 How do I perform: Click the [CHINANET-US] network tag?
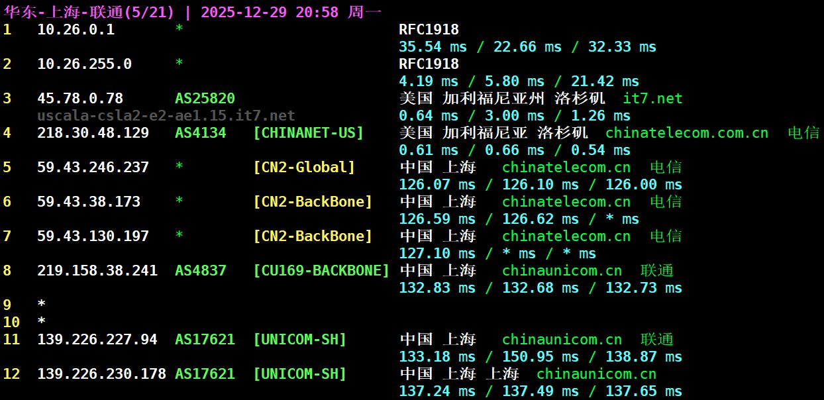click(x=308, y=133)
